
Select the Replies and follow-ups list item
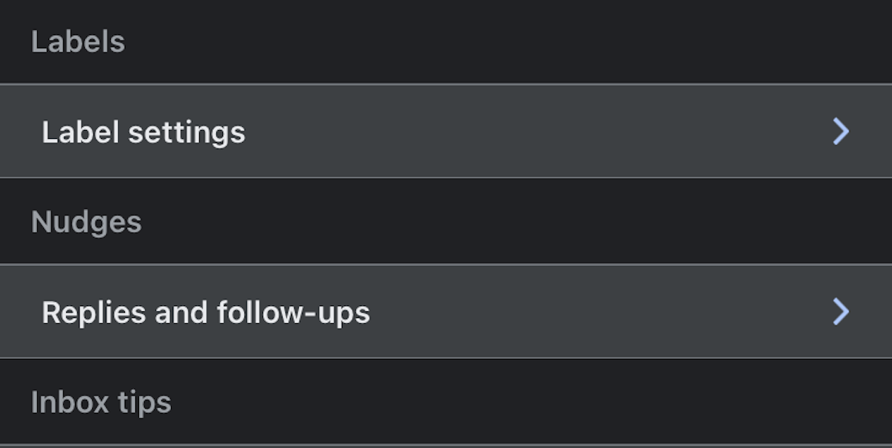point(446,312)
